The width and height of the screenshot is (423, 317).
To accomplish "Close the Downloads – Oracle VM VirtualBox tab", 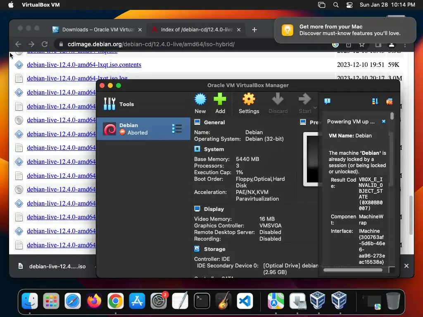I will tap(140, 30).
